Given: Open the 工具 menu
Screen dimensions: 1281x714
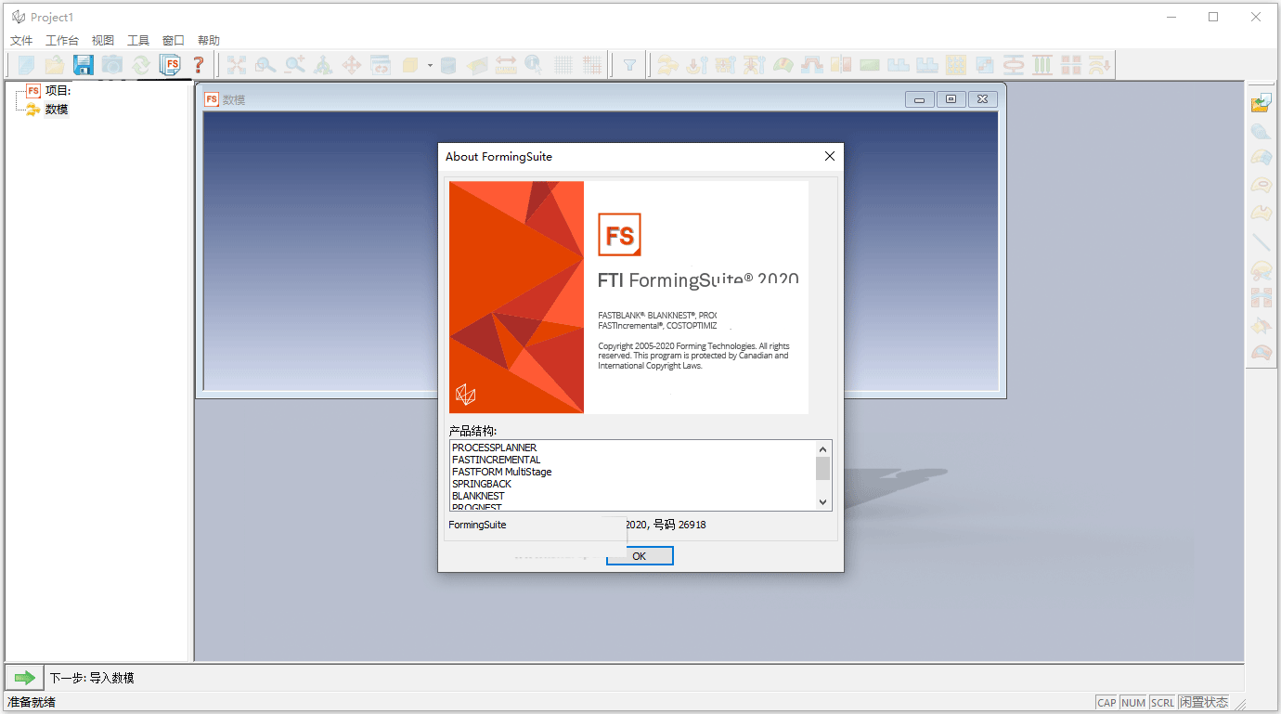Looking at the screenshot, I should [138, 41].
